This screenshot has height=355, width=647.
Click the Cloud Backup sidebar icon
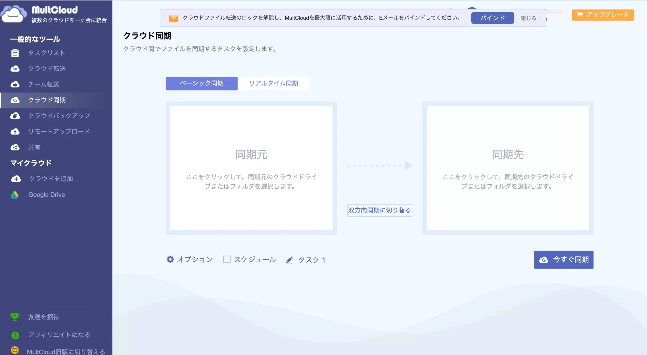click(15, 116)
